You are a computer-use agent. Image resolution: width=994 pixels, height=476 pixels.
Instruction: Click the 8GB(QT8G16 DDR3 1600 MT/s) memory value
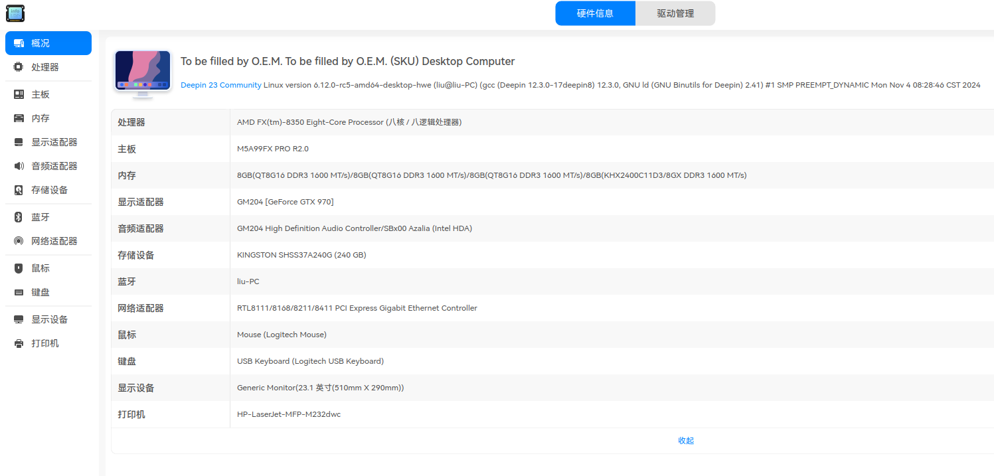pyautogui.click(x=492, y=175)
